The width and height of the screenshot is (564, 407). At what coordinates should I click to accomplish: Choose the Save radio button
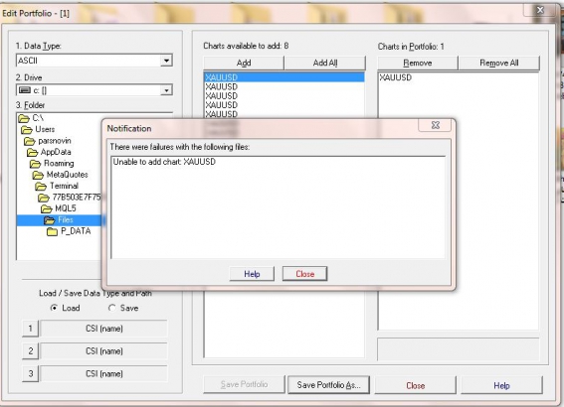[111, 308]
